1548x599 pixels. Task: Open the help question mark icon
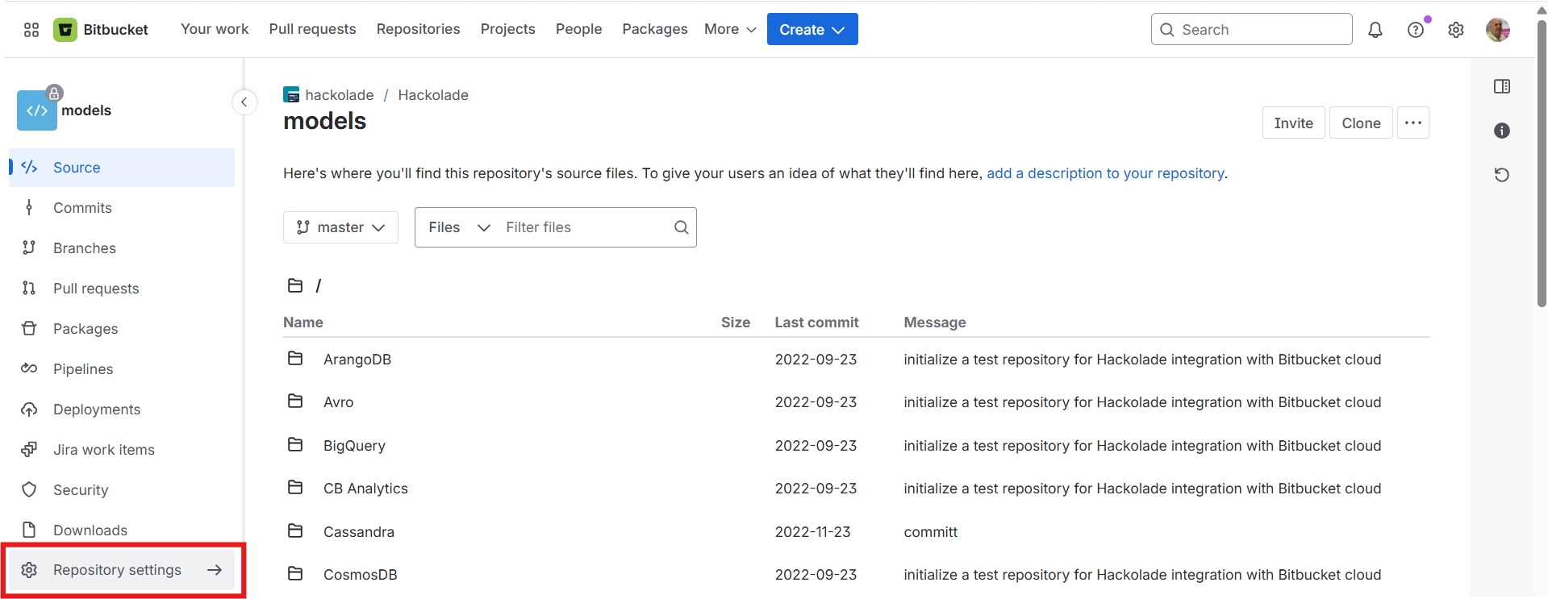[1416, 30]
